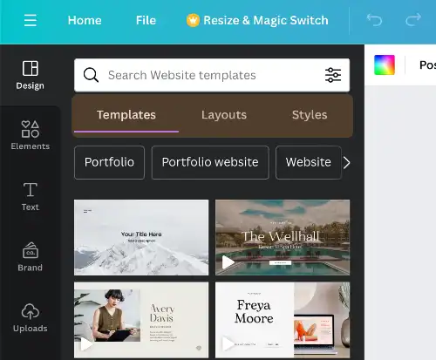Viewport: 436px width, 360px height.
Task: Choose the Freya Moore template thumbnail
Action: (283, 320)
